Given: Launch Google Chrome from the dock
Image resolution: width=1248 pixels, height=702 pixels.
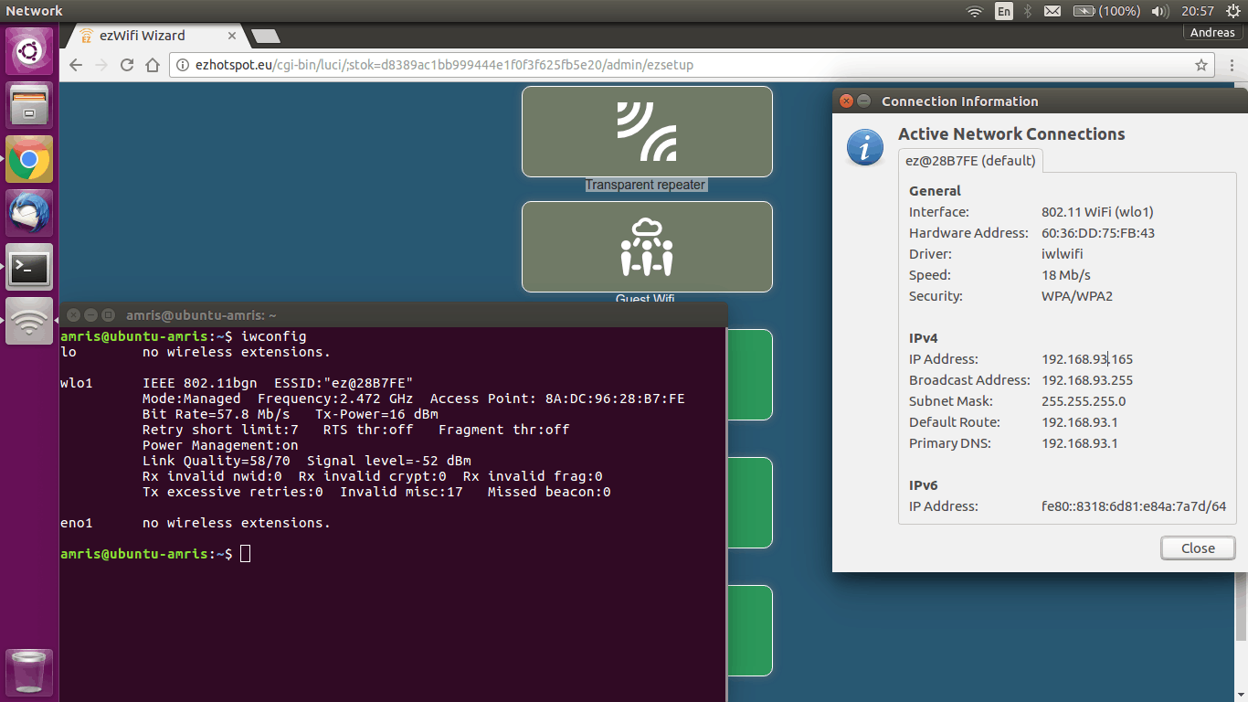Looking at the screenshot, I should [29, 160].
